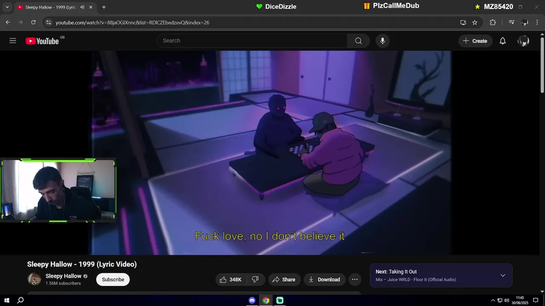The width and height of the screenshot is (545, 306).
Task: Click the video title text
Action: point(82,264)
